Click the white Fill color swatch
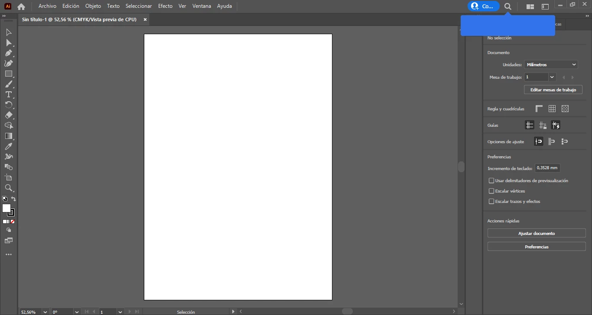592x315 pixels. pos(7,208)
